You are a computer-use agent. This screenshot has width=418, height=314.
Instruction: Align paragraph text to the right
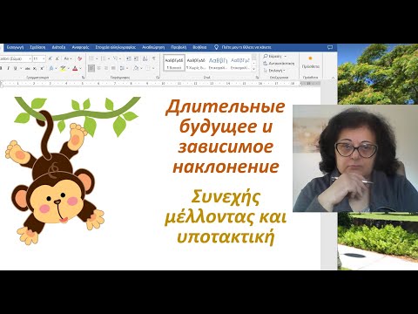(106, 68)
